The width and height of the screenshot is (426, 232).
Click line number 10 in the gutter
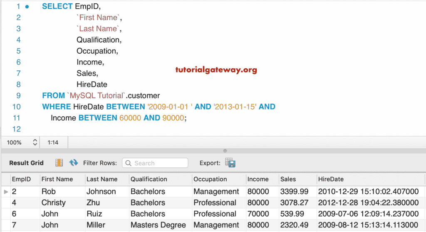(17, 107)
